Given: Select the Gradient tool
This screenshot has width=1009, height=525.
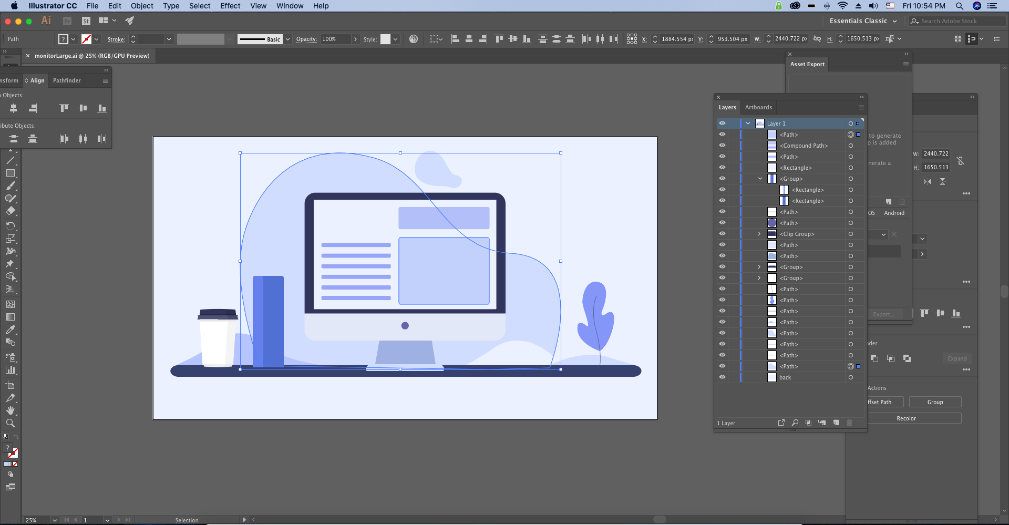Looking at the screenshot, I should pyautogui.click(x=11, y=317).
